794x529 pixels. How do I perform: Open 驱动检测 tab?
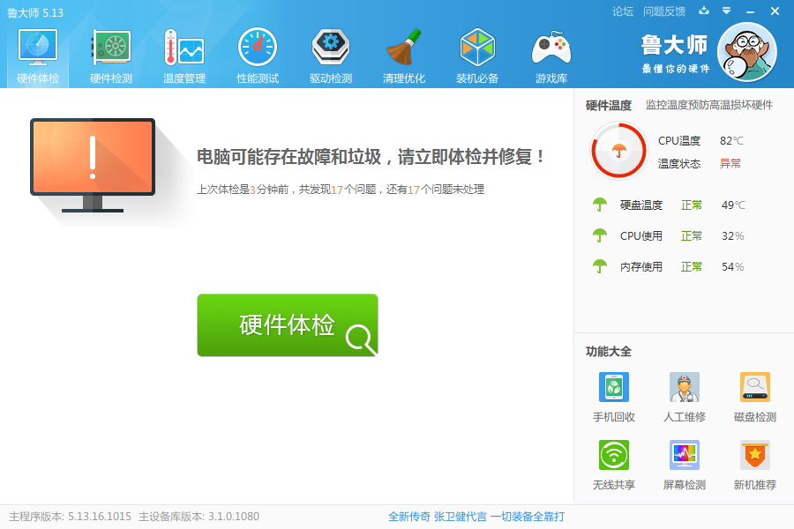(331, 56)
